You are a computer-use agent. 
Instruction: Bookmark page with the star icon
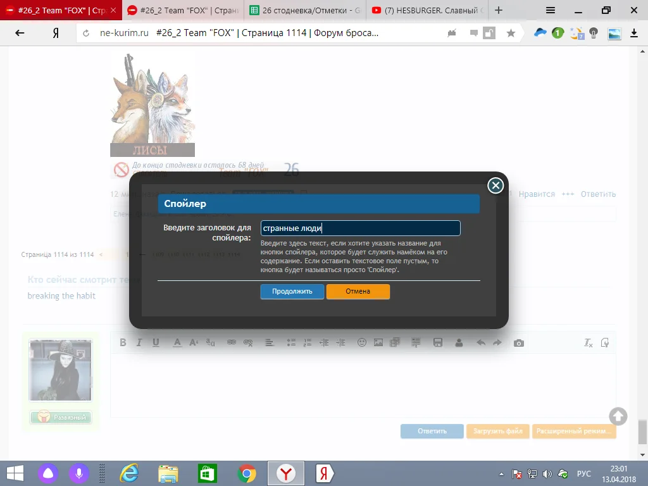click(x=511, y=33)
